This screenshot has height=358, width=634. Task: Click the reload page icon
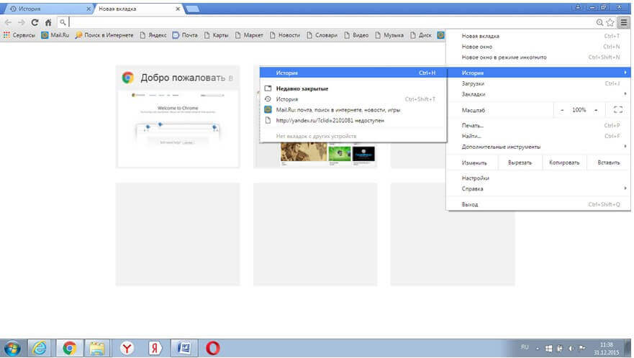(x=35, y=22)
